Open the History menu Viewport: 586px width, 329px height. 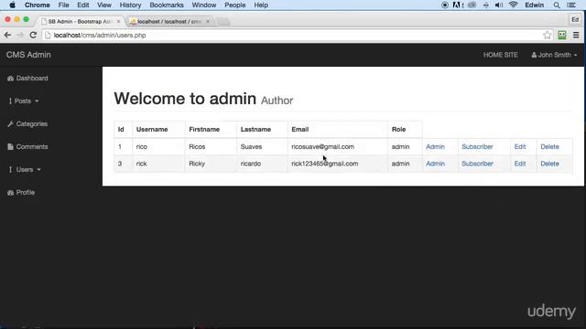pos(130,5)
